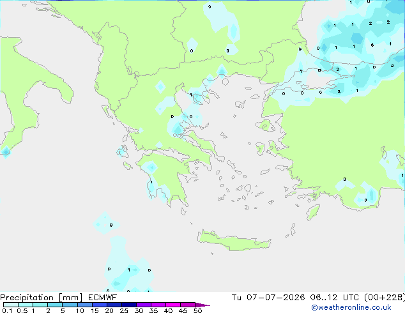Click the "06..12 UTC" time range text
Screen dimensions: 405x313
tap(335, 298)
